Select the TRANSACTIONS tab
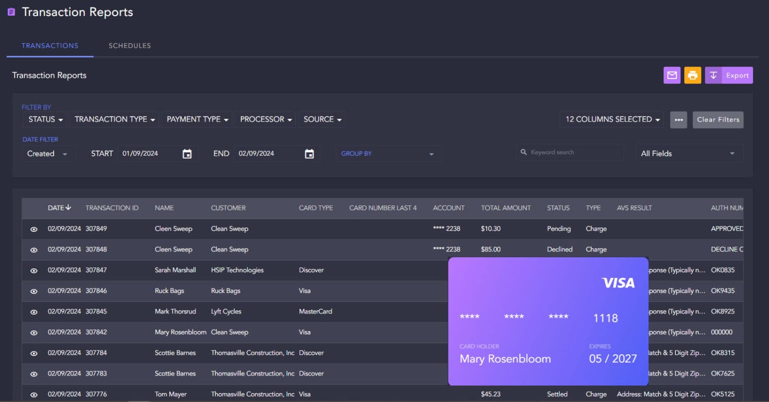Image resolution: width=769 pixels, height=402 pixels. click(x=50, y=46)
